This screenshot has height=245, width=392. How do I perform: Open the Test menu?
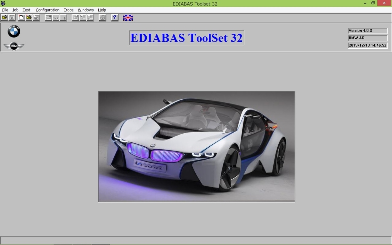click(26, 10)
